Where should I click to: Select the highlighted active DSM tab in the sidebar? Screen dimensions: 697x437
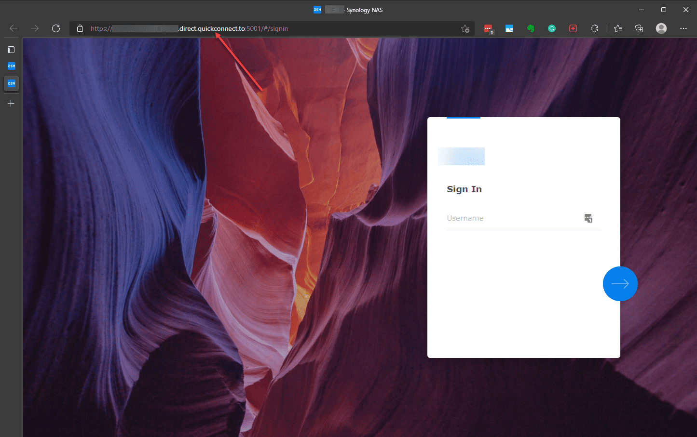(x=12, y=83)
